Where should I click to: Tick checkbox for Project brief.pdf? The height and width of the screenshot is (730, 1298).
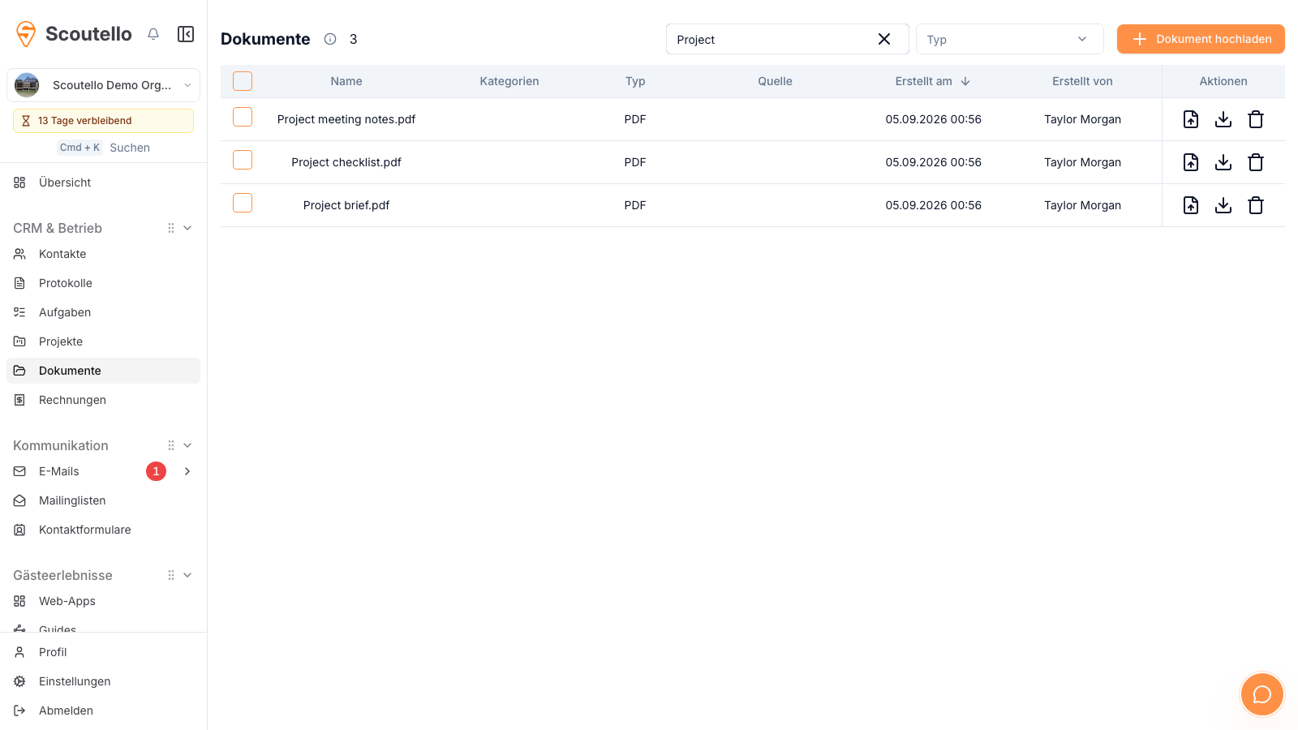tap(243, 203)
